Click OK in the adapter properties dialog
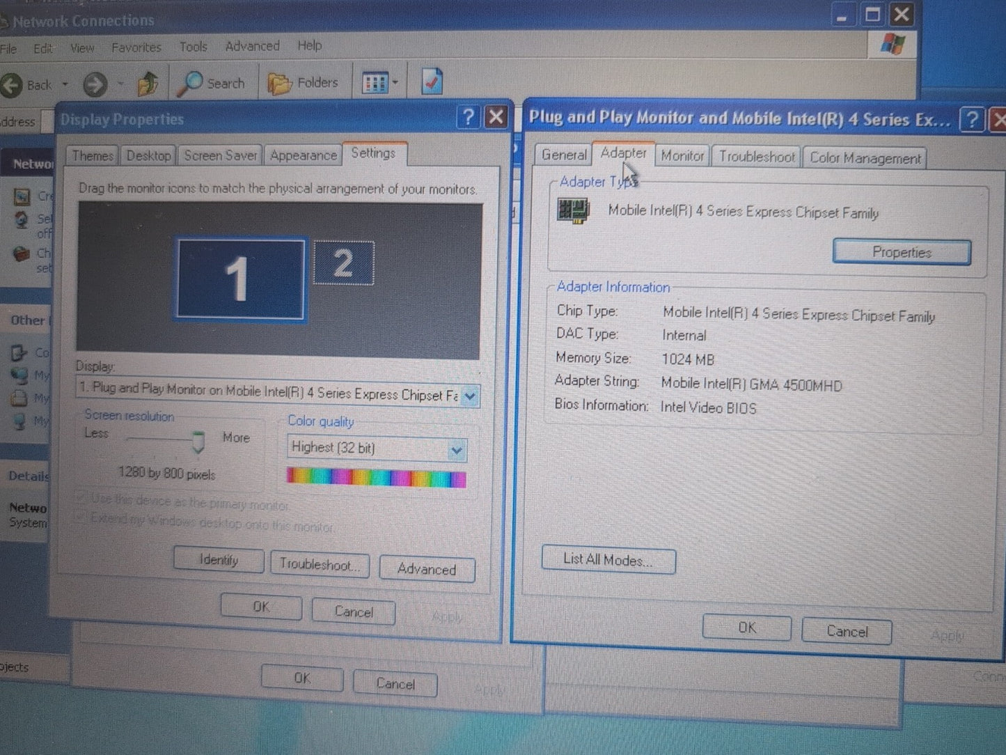 [x=746, y=628]
